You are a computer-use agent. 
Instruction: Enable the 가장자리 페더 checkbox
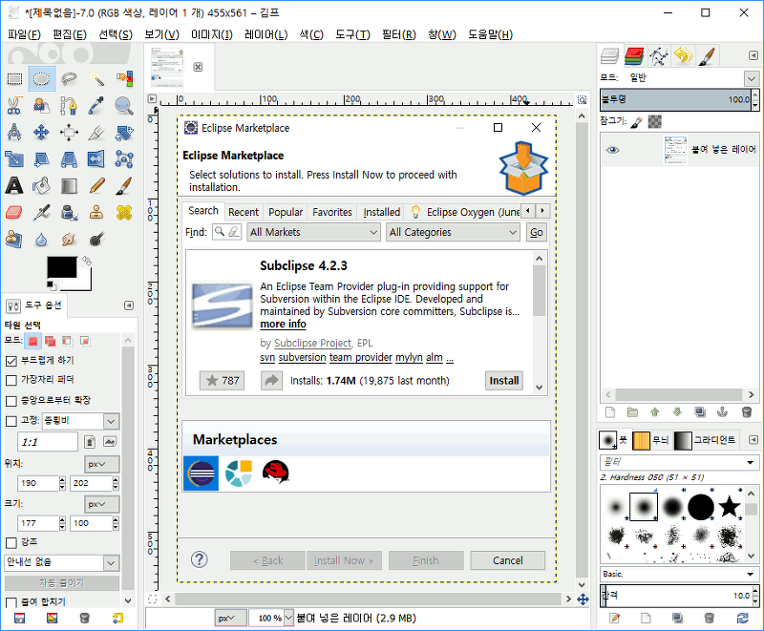[11, 381]
